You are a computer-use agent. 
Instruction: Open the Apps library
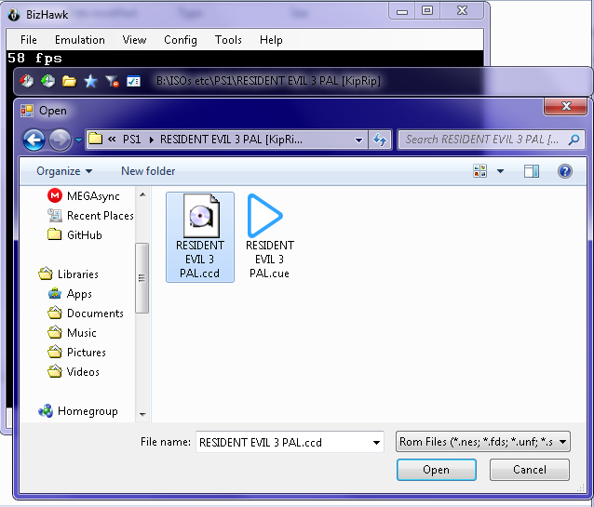(x=70, y=293)
